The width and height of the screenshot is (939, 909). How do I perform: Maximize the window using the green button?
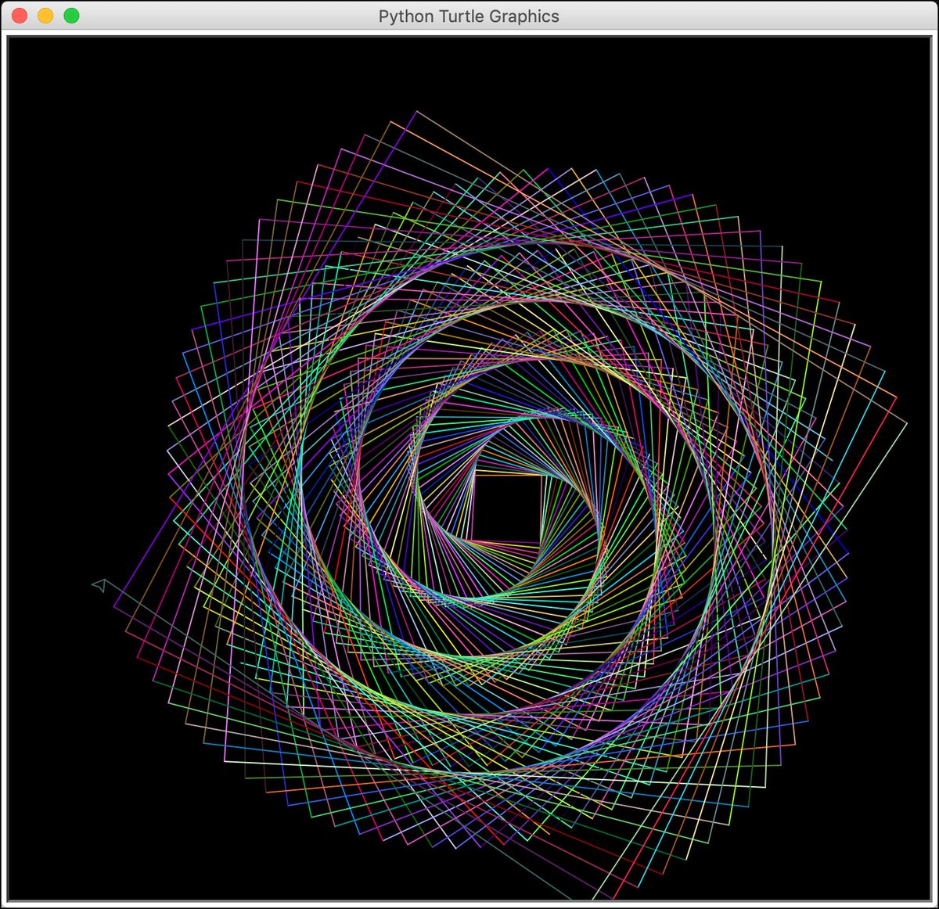[71, 16]
